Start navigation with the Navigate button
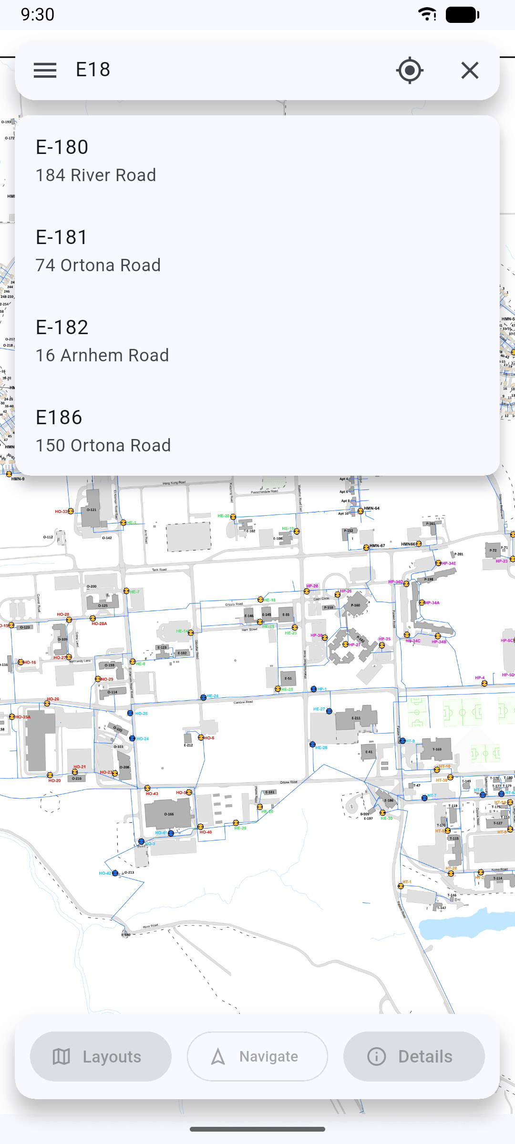 tap(257, 1056)
